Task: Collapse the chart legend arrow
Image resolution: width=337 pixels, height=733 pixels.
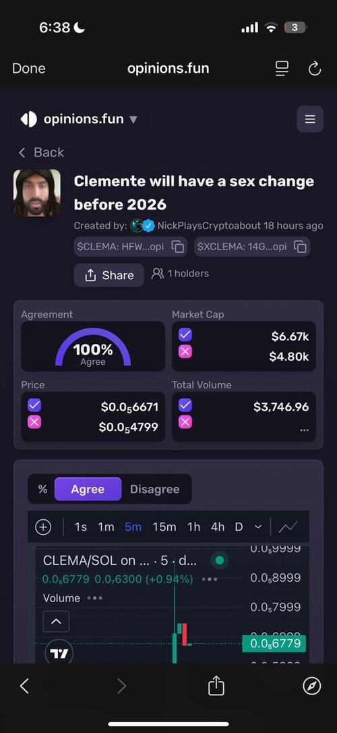Action: [x=56, y=621]
